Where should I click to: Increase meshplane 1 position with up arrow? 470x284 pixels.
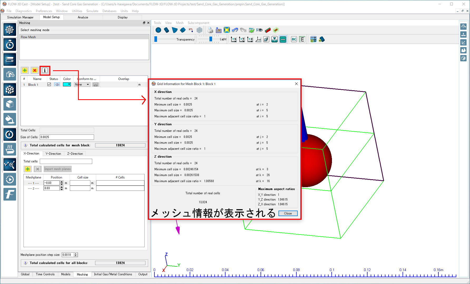pyautogui.click(x=62, y=182)
